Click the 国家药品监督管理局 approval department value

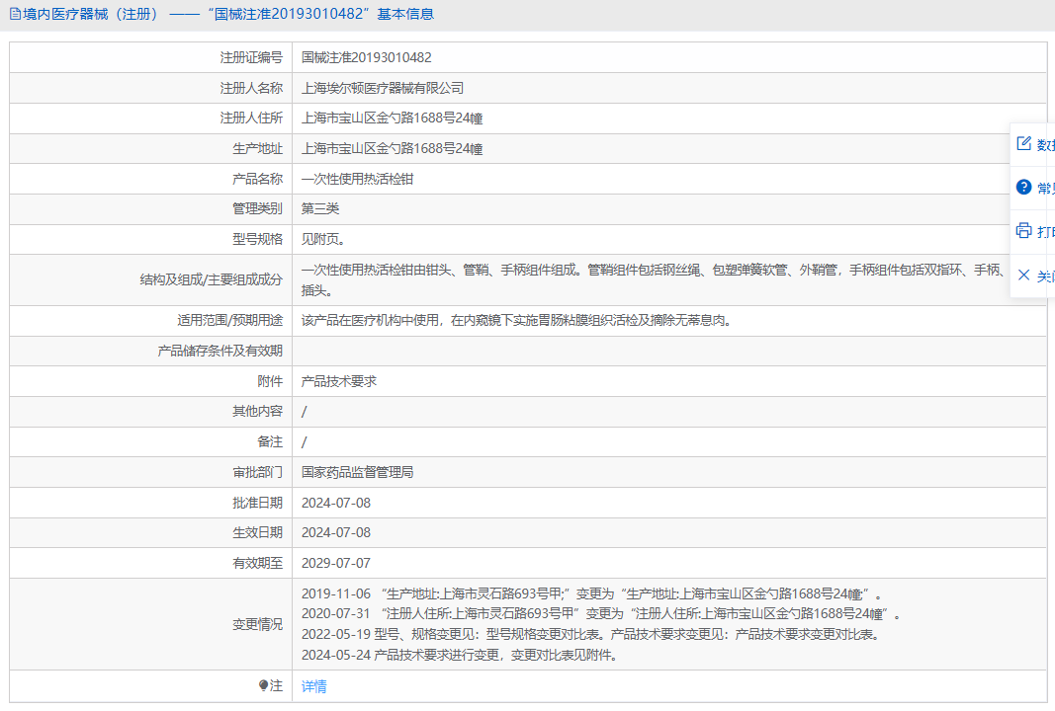(357, 472)
